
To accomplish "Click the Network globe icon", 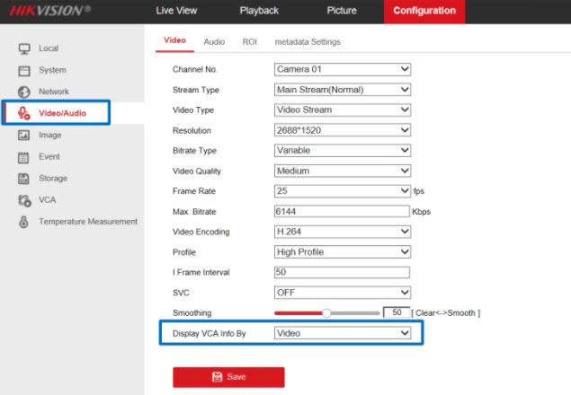I will click(x=24, y=92).
